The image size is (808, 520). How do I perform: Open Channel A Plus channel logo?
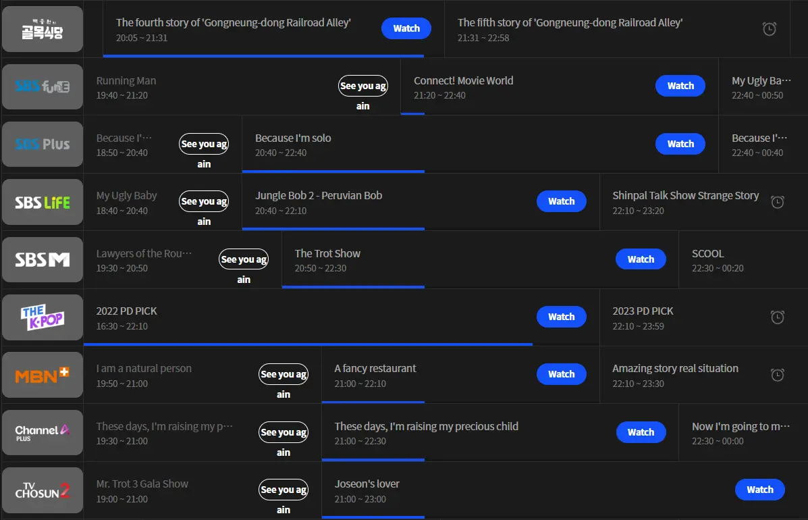43,432
